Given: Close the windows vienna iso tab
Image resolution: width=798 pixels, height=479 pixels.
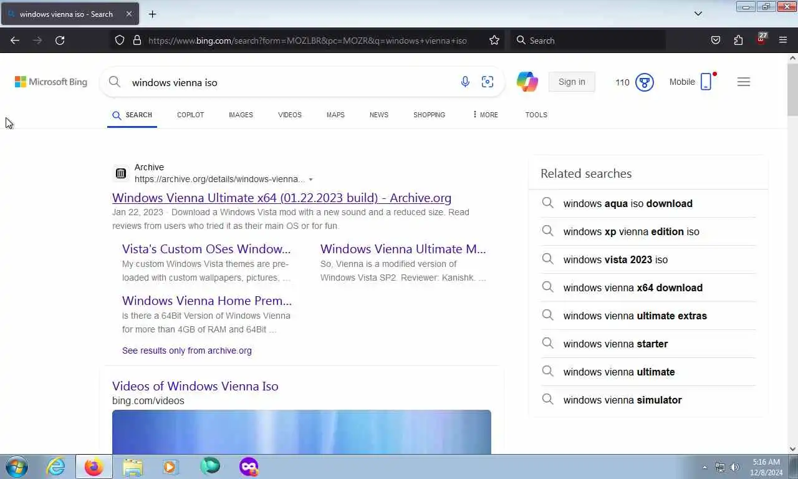Looking at the screenshot, I should 129,14.
